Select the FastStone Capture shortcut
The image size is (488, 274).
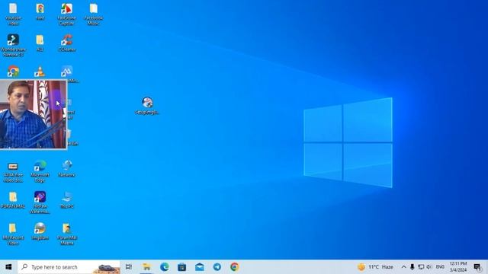(66, 14)
